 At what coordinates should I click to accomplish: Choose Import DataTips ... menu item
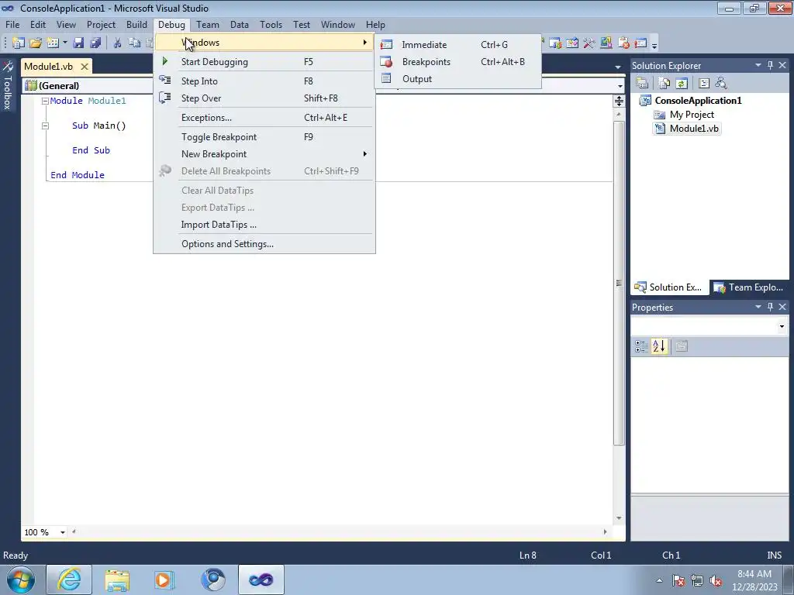264,225
